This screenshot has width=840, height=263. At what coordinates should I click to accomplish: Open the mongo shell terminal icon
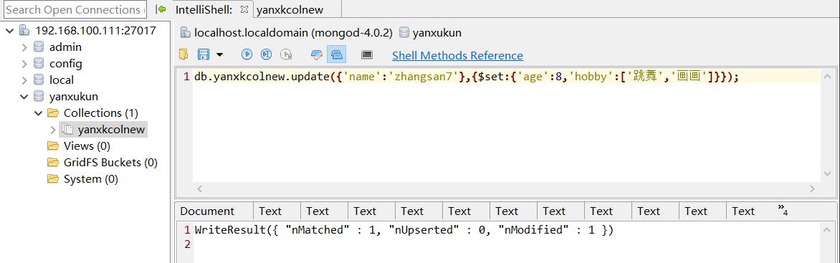[367, 54]
